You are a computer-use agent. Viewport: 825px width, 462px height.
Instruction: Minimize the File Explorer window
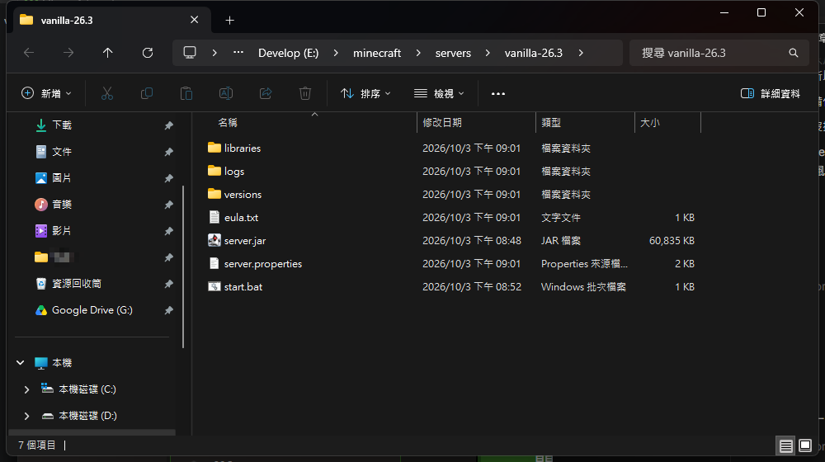pos(724,12)
